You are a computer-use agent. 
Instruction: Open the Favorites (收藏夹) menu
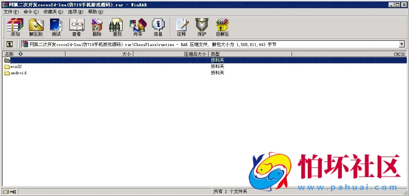(x=53, y=12)
